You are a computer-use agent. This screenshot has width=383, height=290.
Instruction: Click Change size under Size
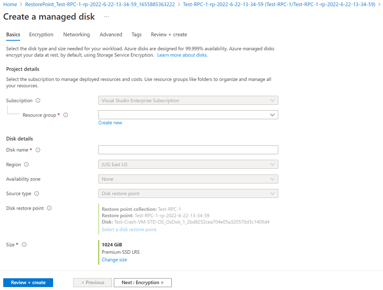point(114,259)
